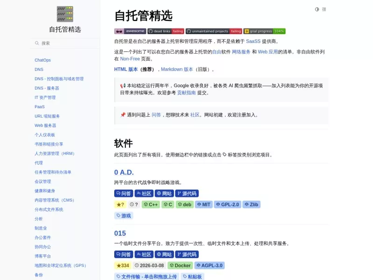
Task: Open the 0 A.D. project heading
Action: pyautogui.click(x=124, y=172)
